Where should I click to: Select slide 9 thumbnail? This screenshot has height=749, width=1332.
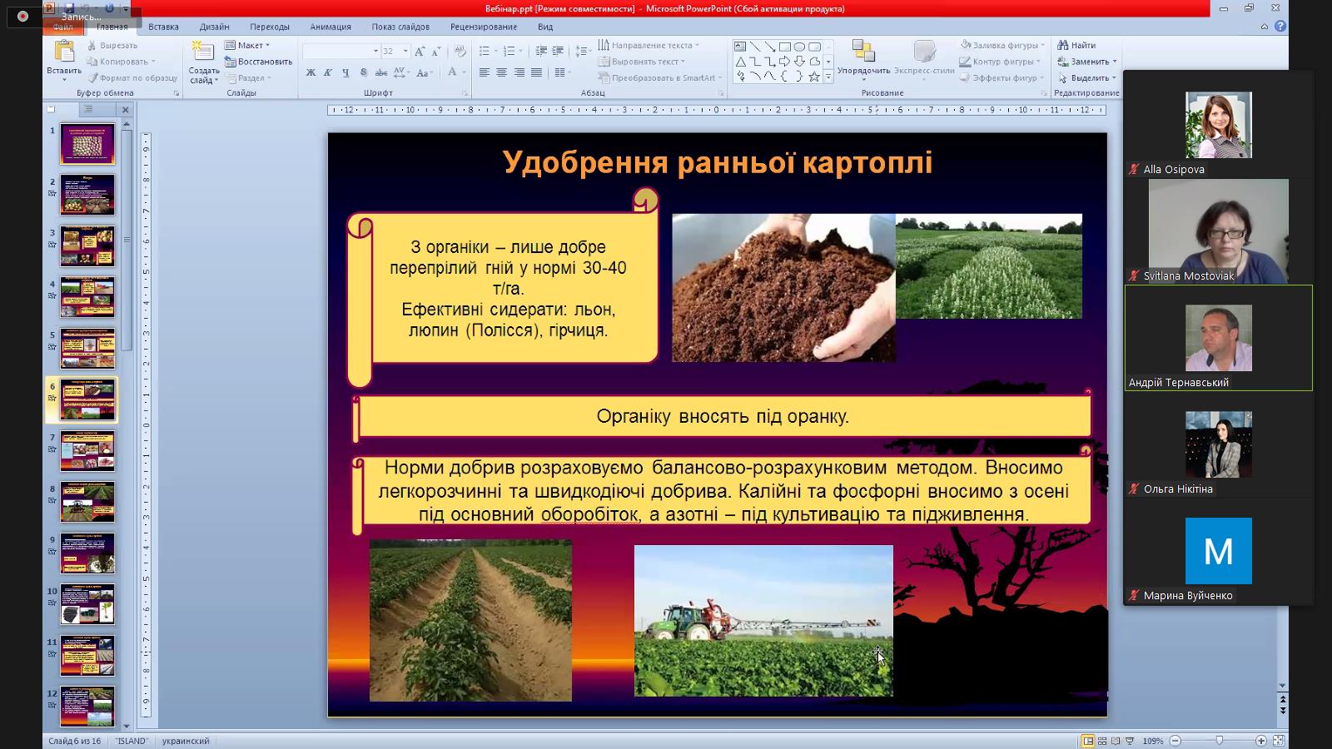click(x=87, y=553)
